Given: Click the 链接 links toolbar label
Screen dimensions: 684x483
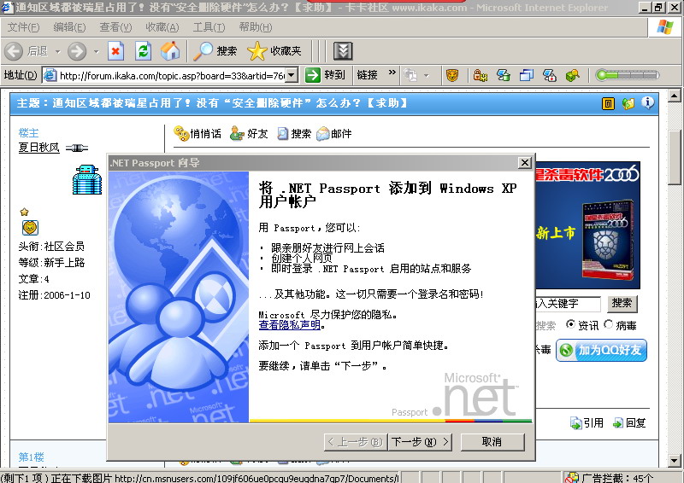Looking at the screenshot, I should 367,75.
